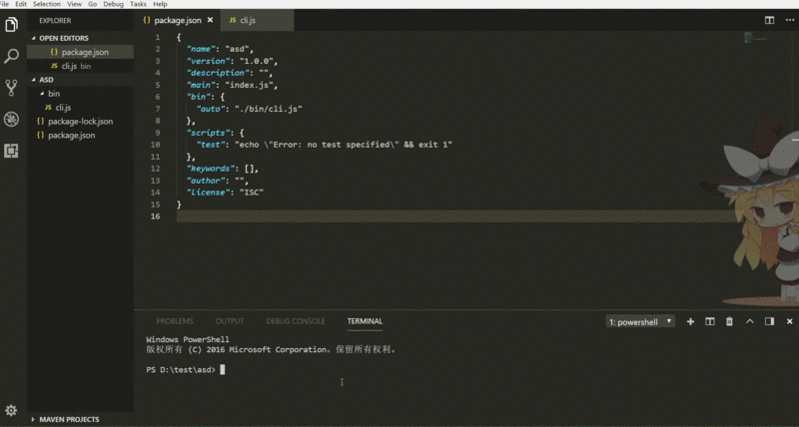Open package-lock.json in the file tree
Screen dimensions: 799x427
[80, 121]
